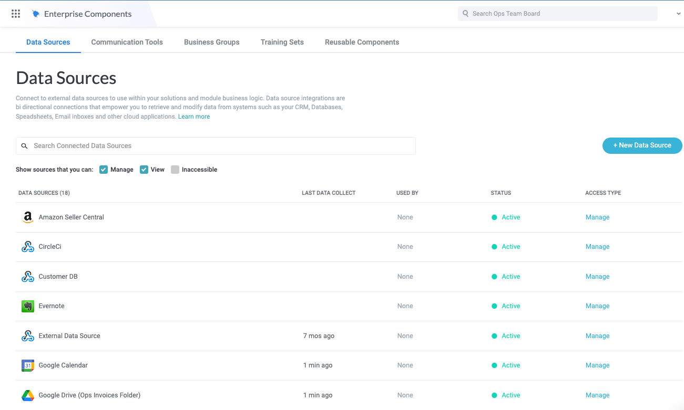The width and height of the screenshot is (684, 410).
Task: Open the apps grid launcher icon
Action: [16, 14]
